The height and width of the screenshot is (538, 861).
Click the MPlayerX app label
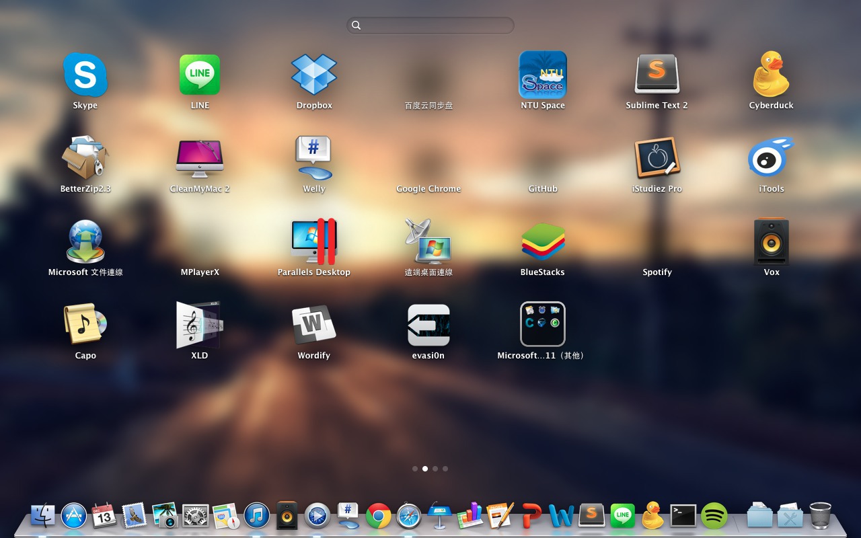point(200,272)
